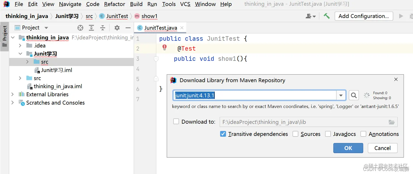Open the Code menu
The image size is (413, 174).
coord(93,4)
